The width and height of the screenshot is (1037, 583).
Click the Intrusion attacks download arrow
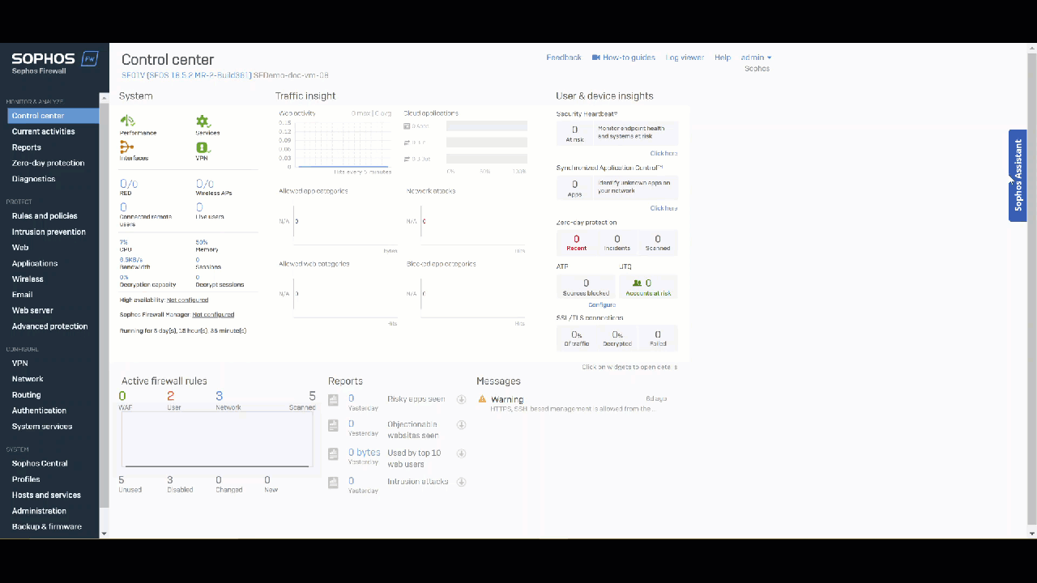(x=461, y=482)
